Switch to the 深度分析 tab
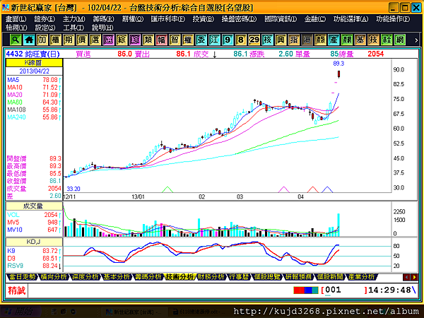This screenshot has height=318, width=424. click(85, 276)
